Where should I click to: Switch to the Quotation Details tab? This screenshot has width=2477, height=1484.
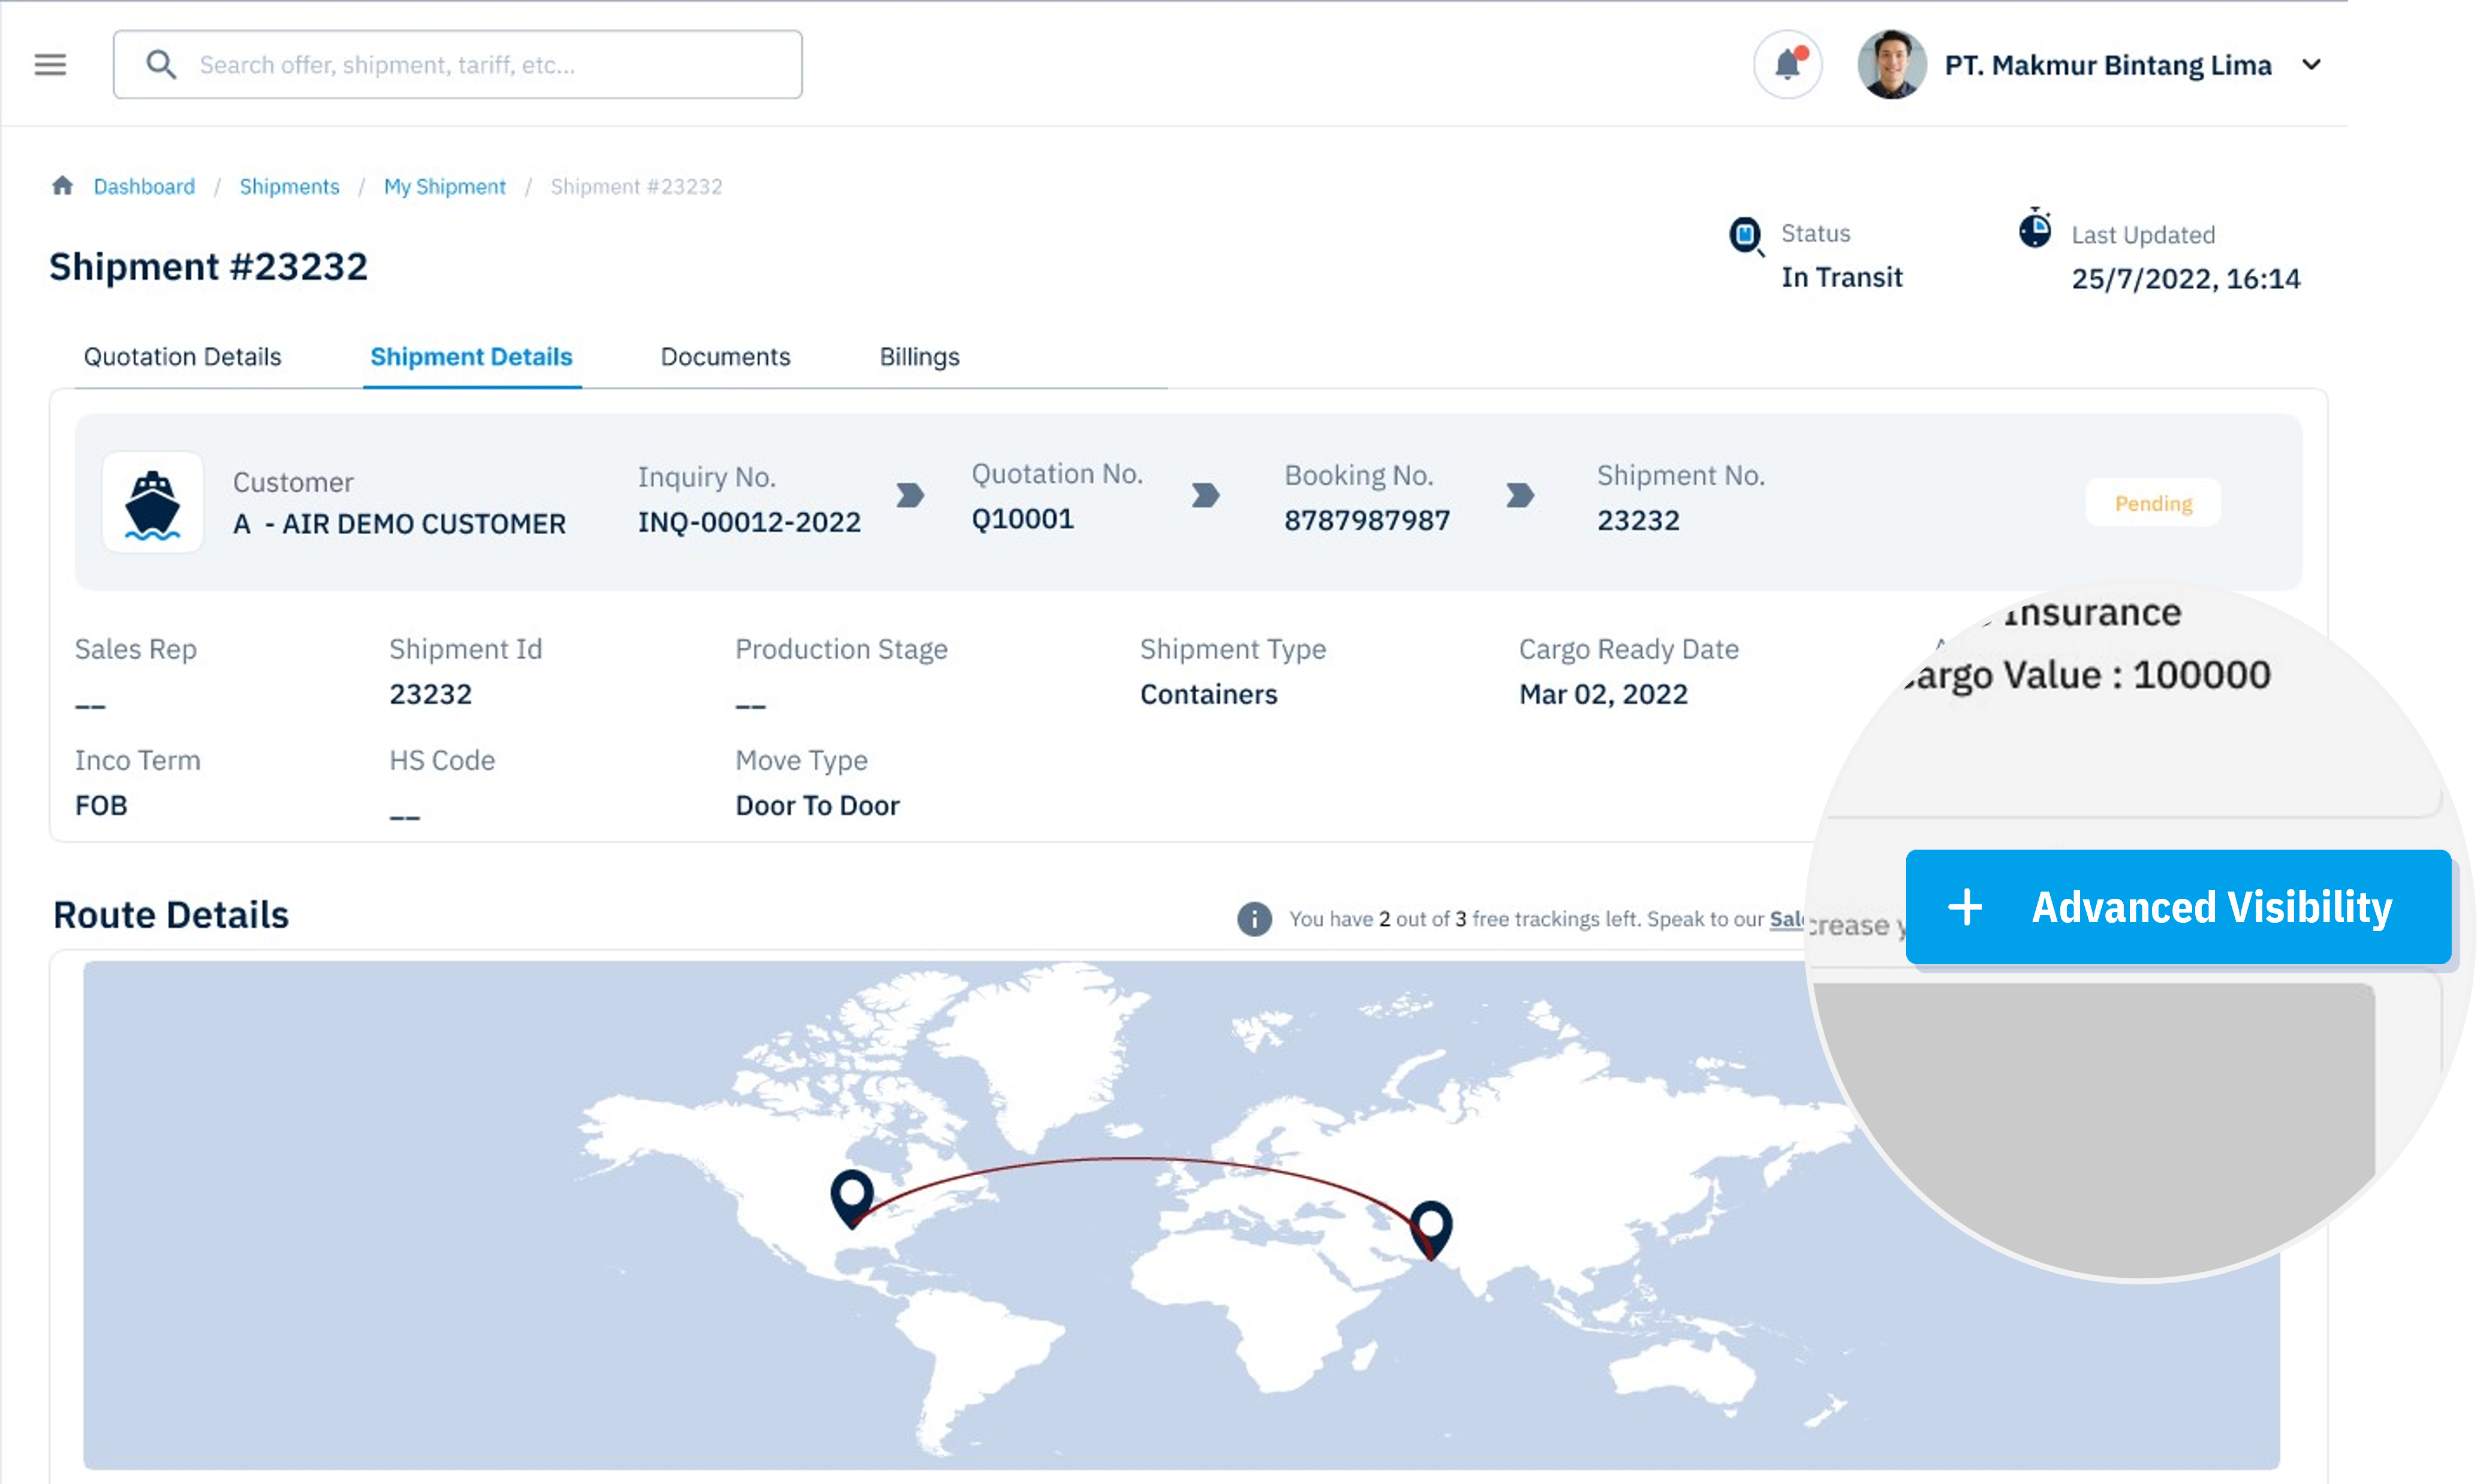tap(183, 357)
